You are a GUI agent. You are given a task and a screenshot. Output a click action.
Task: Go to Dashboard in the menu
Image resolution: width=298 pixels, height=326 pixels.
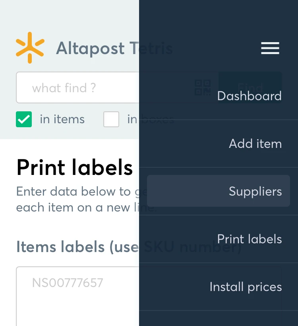(249, 96)
